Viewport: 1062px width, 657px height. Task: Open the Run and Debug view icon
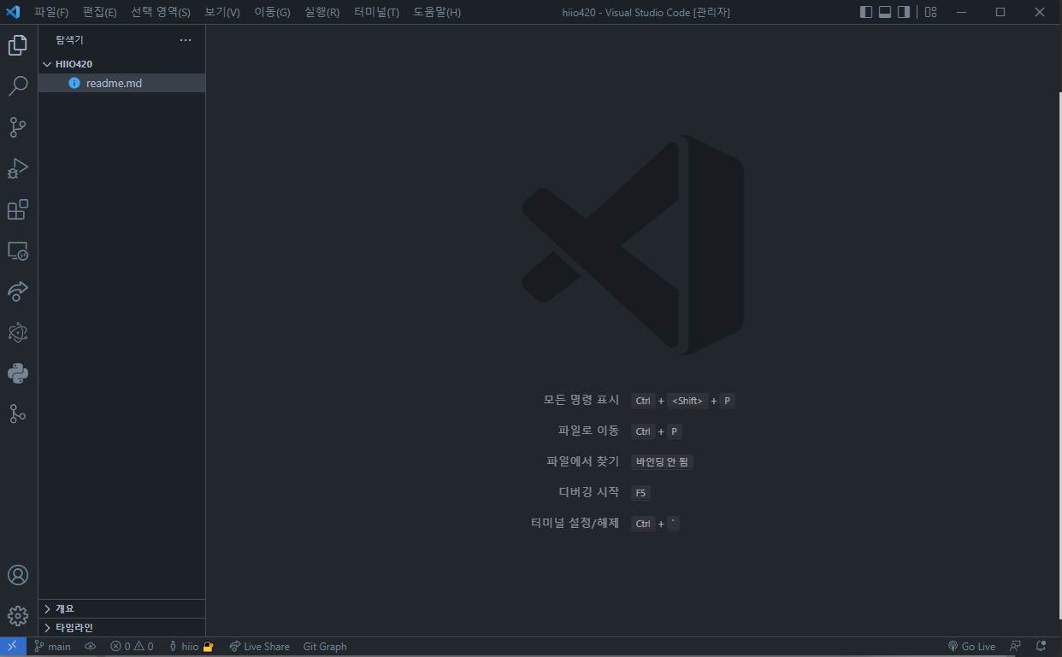tap(18, 168)
